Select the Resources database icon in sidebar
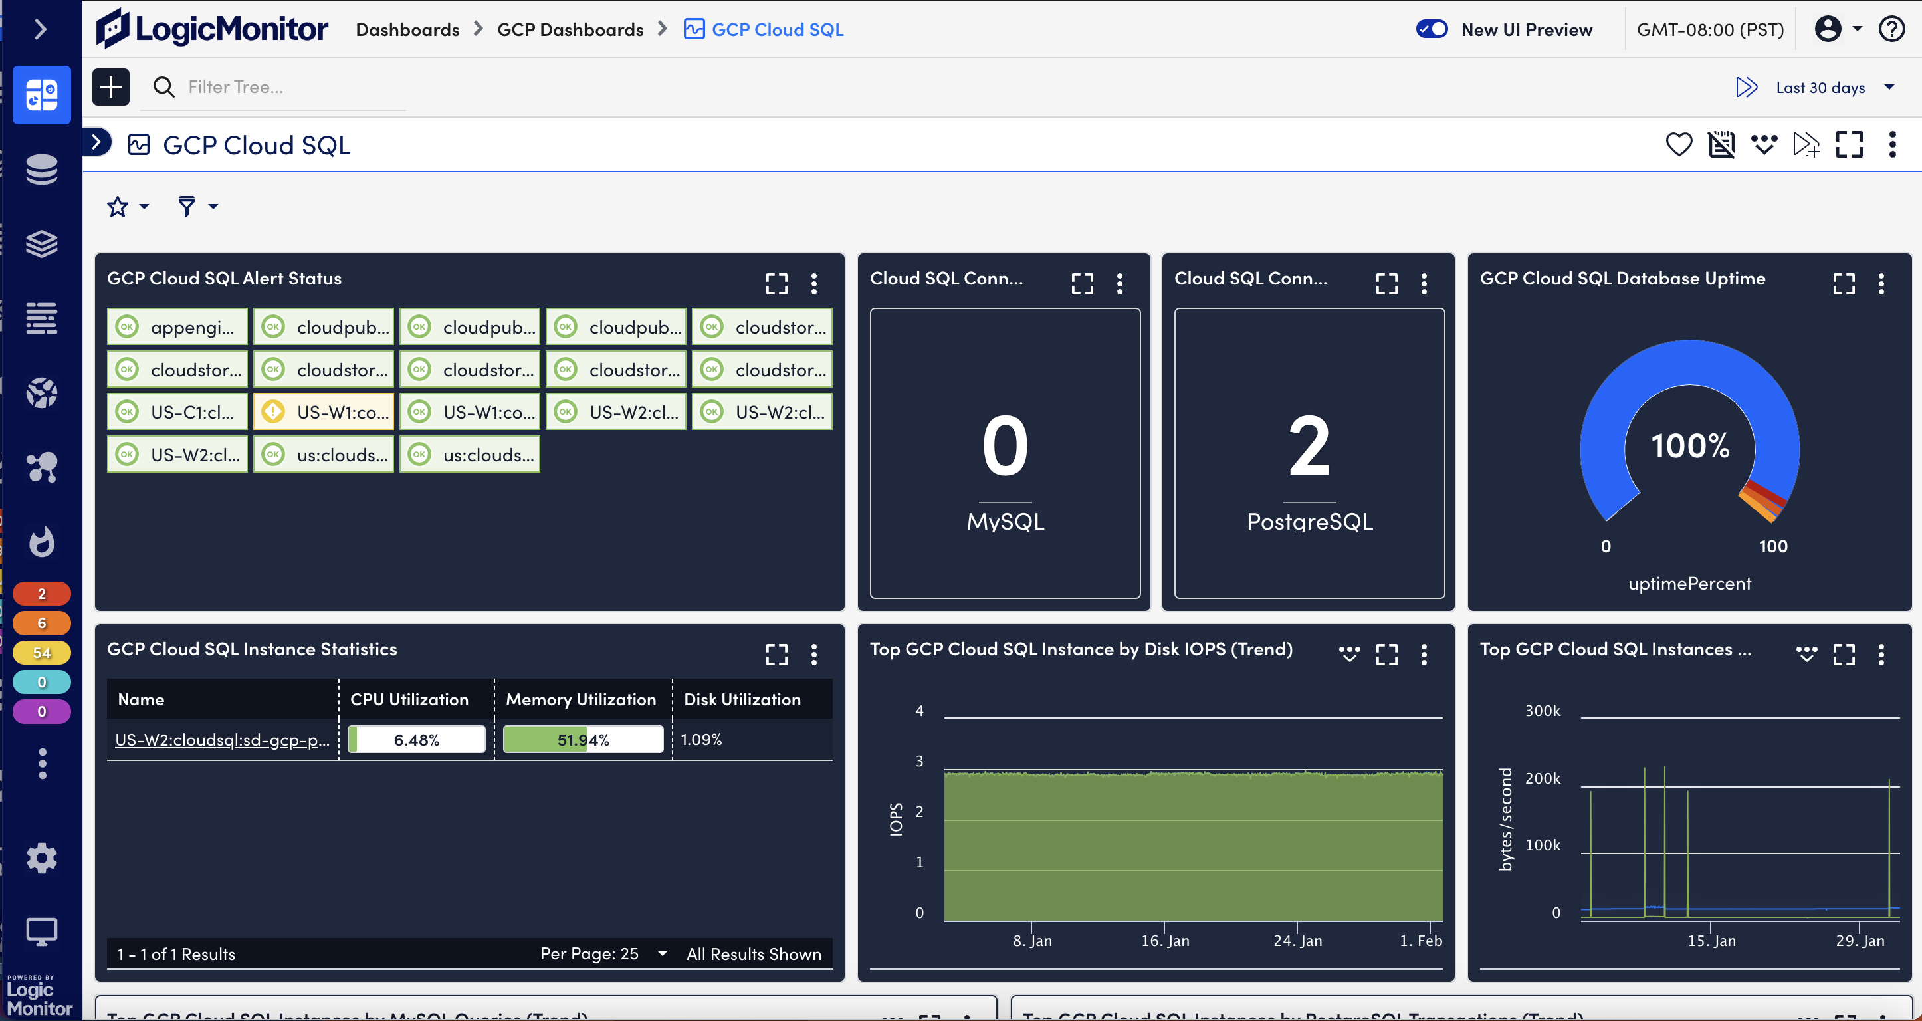 (x=42, y=170)
